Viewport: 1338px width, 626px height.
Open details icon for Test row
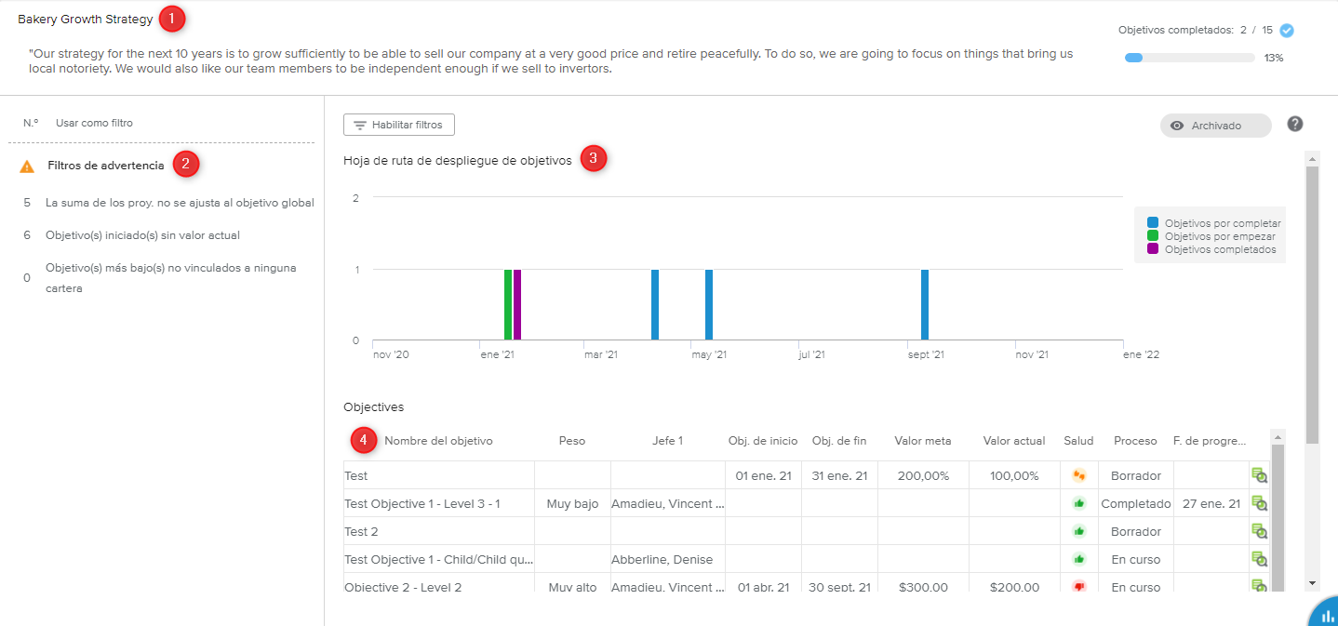click(1259, 475)
